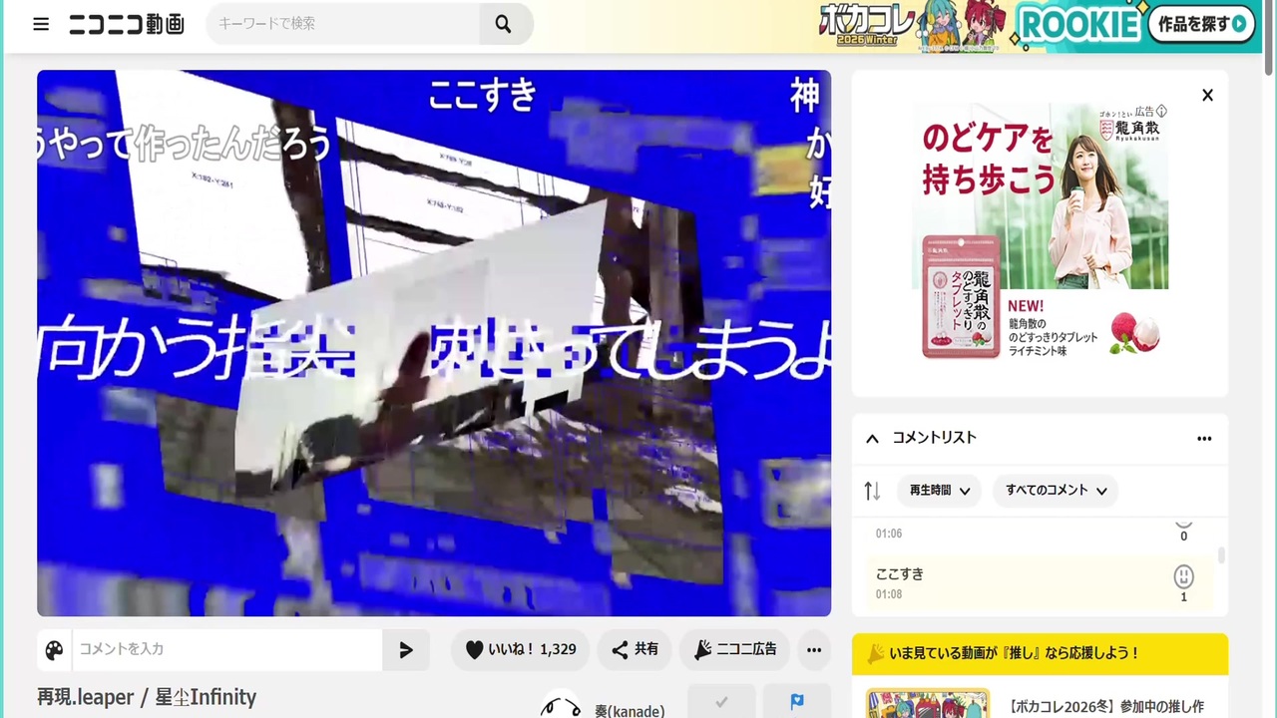Click the page's vertical scrollbar
1277x718 pixels.
[1269, 40]
